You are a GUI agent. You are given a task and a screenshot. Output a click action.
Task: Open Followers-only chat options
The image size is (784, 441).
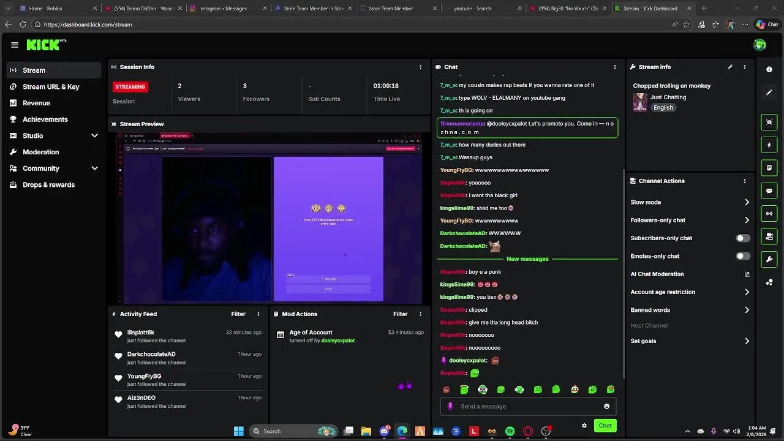[x=690, y=220]
